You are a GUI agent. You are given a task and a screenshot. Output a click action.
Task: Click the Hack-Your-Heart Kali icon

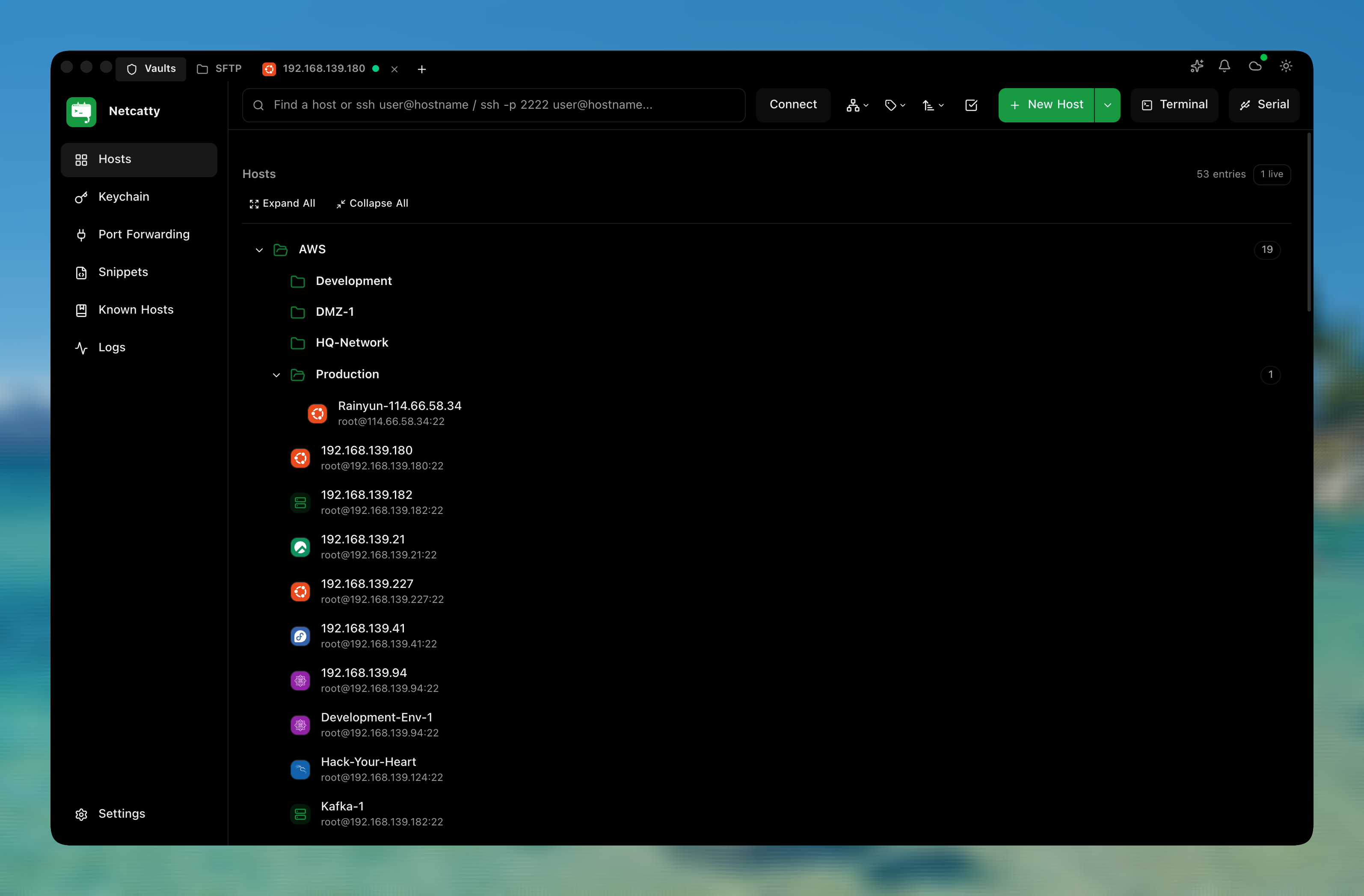[x=300, y=770]
